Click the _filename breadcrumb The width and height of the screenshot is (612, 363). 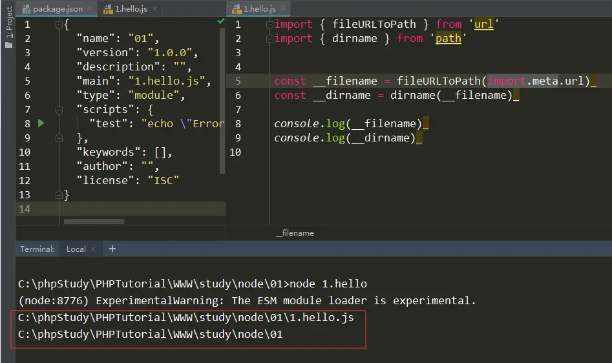click(x=295, y=233)
